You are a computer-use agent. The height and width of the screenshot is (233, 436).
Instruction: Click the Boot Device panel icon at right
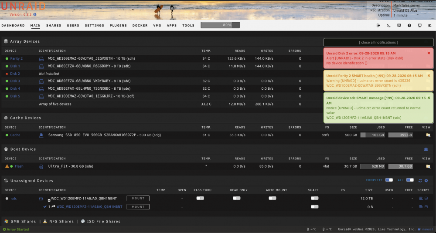pos(426,149)
